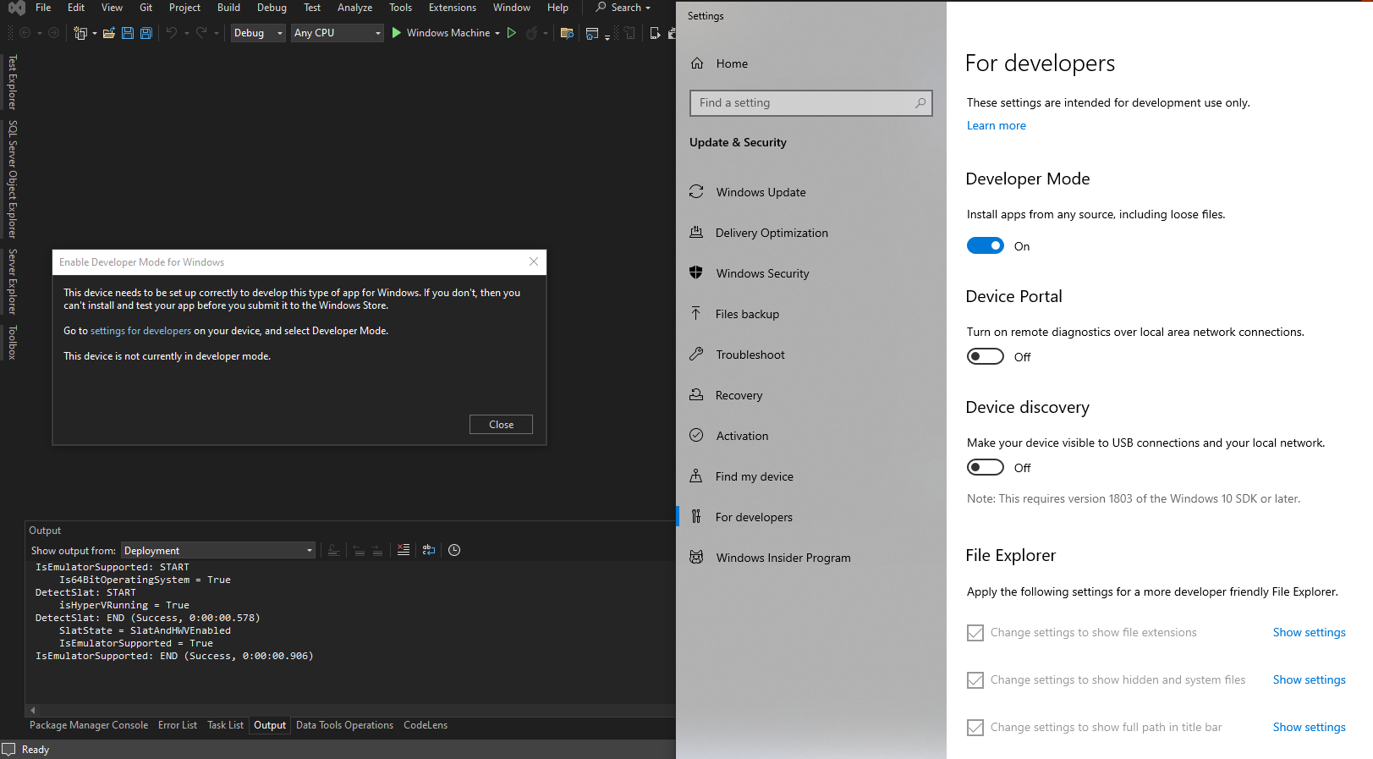Image resolution: width=1373 pixels, height=759 pixels.
Task: Click the Redo arrow icon
Action: point(201,33)
